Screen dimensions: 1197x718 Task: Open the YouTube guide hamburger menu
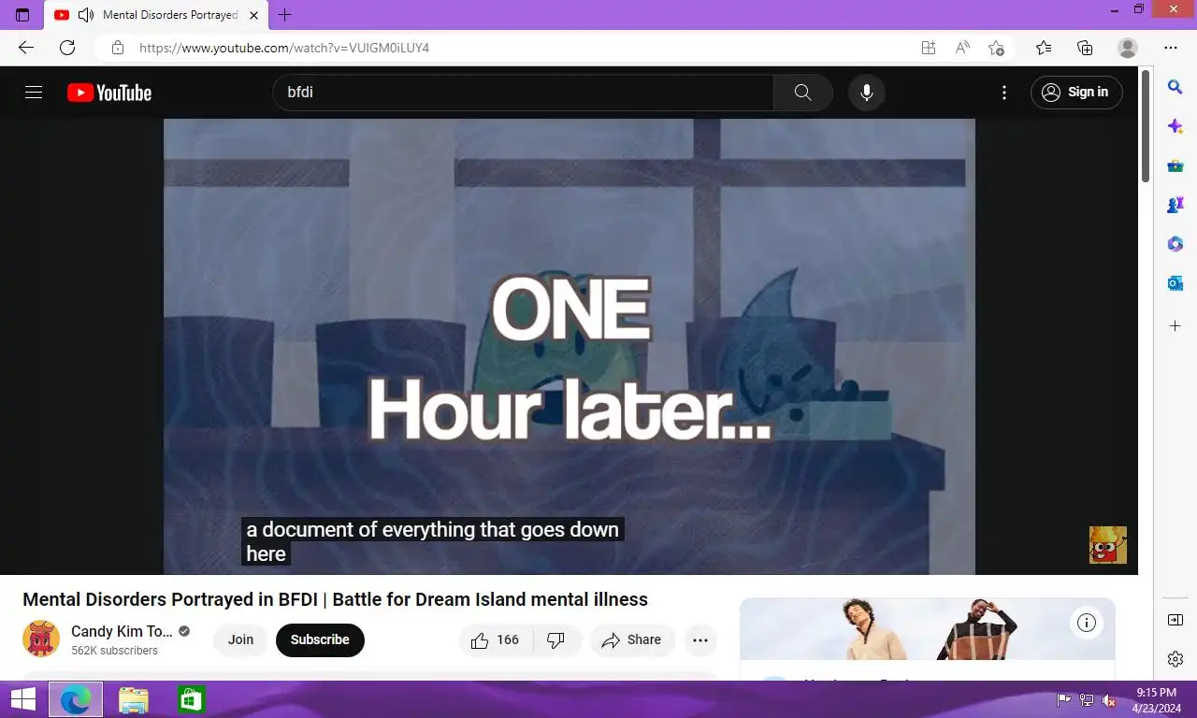point(34,93)
